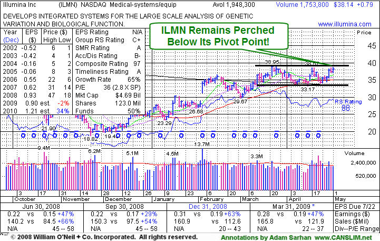Click the 18.82 price low label
Image resolution: width=380 pixels, height=241 pixels.
click(x=91, y=139)
